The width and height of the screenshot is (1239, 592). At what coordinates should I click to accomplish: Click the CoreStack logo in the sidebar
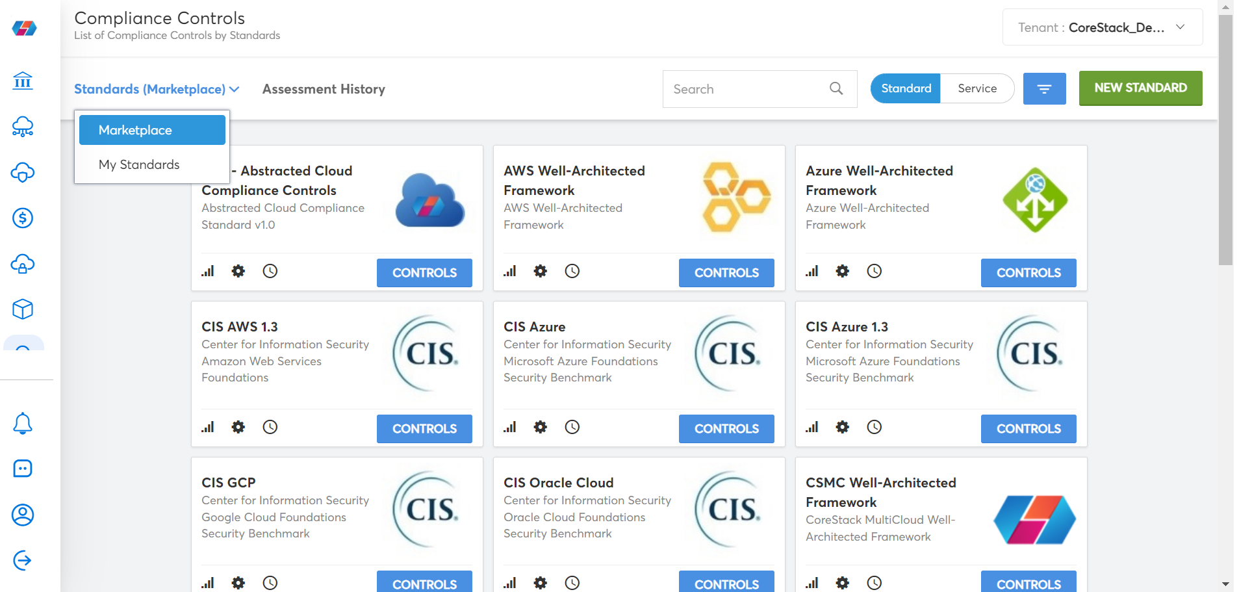(x=24, y=28)
